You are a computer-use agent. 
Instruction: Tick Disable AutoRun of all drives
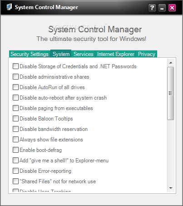(15, 87)
